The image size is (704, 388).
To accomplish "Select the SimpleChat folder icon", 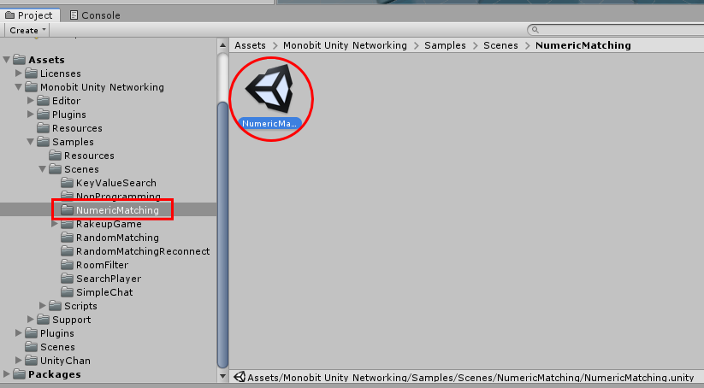I will click(x=67, y=292).
